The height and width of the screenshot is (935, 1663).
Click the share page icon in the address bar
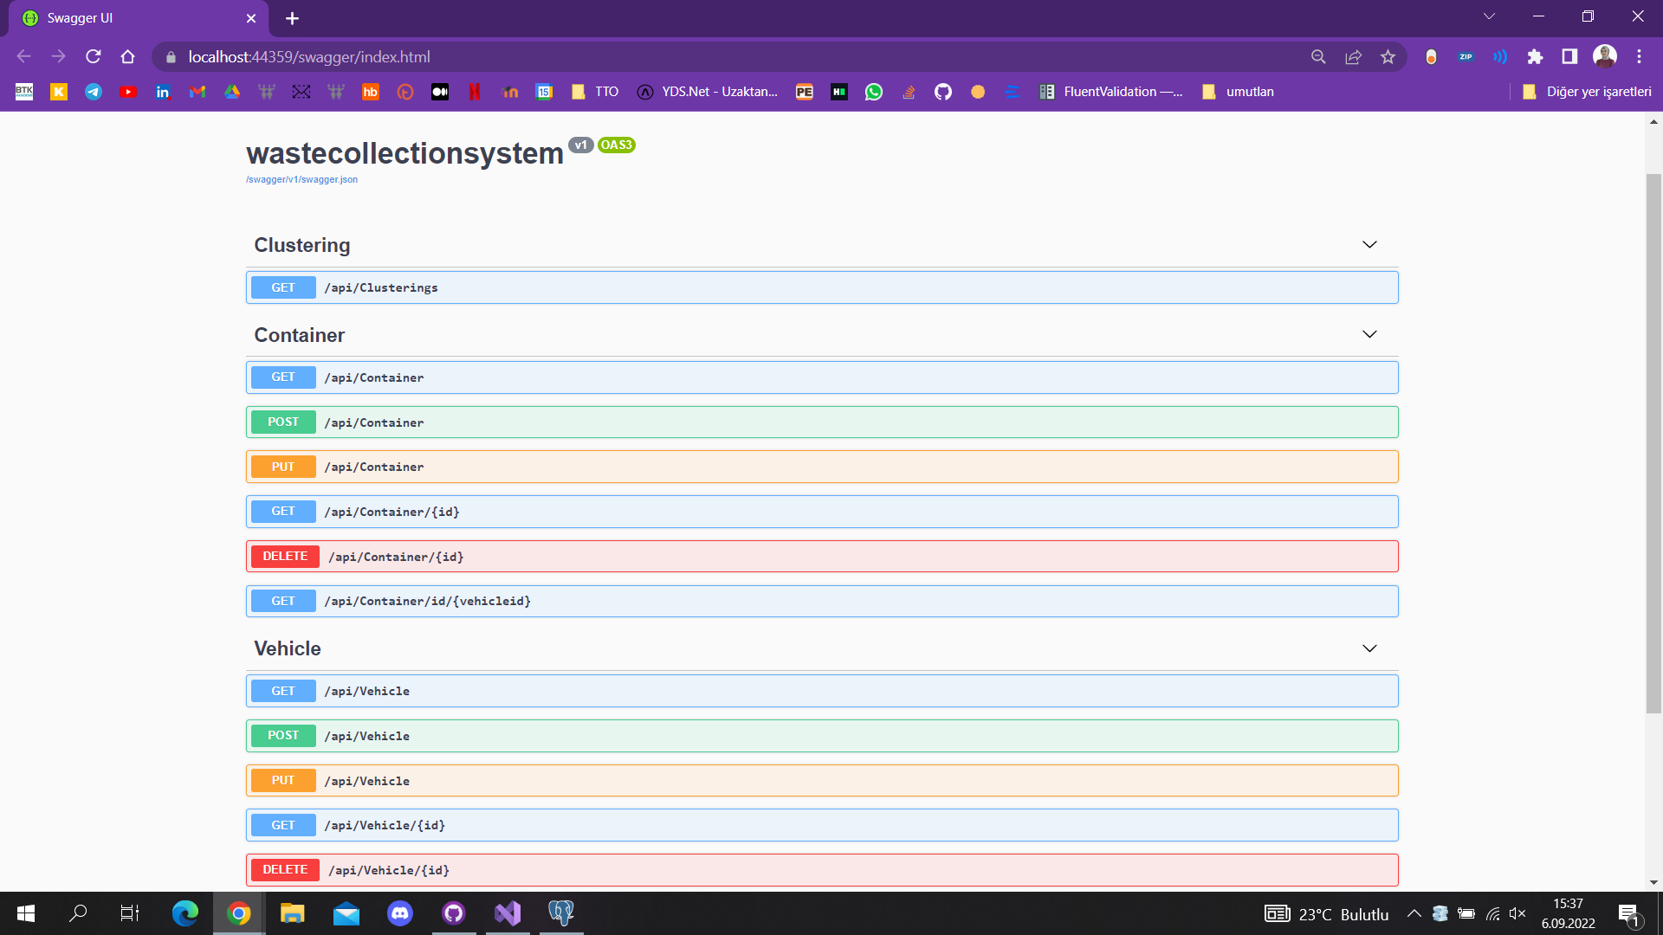pos(1353,57)
